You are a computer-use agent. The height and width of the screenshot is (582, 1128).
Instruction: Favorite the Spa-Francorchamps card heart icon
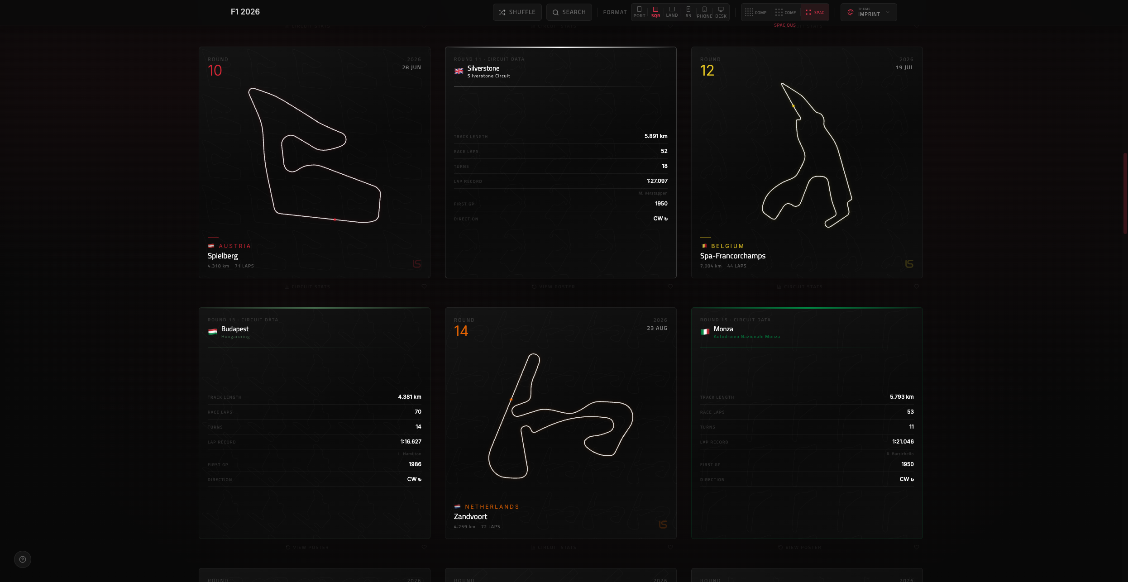coord(916,286)
